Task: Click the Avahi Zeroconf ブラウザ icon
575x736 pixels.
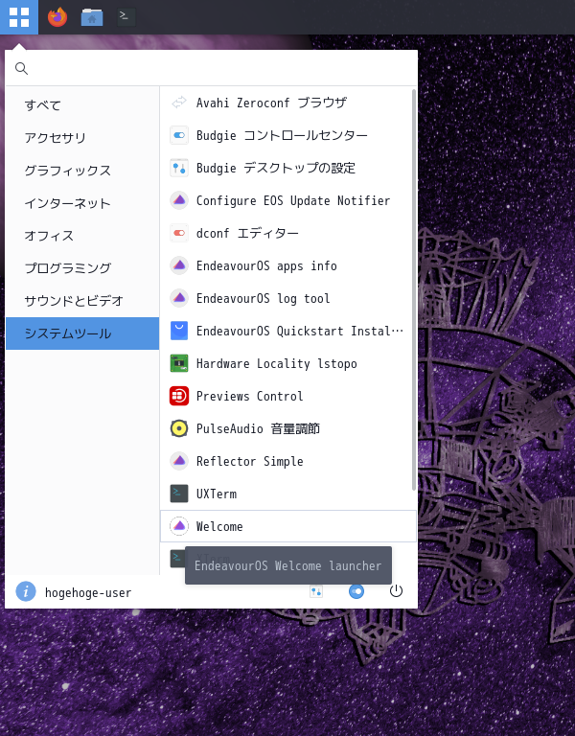Action: (179, 103)
